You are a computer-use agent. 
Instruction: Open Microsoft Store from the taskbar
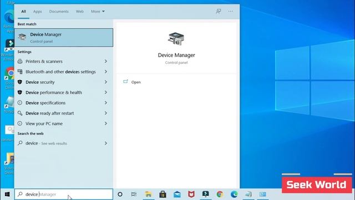[163, 194]
